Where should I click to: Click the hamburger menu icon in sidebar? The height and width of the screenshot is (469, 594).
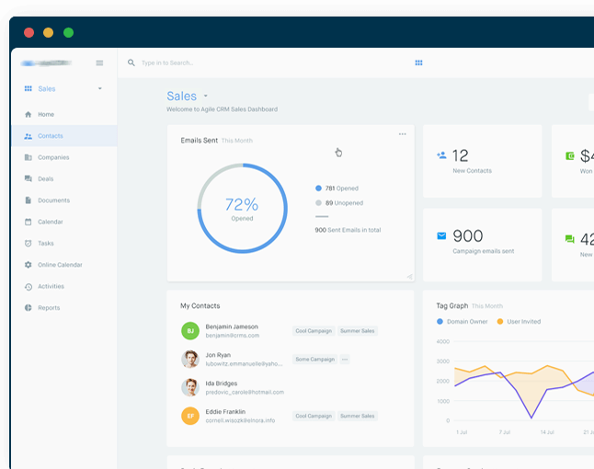point(99,63)
